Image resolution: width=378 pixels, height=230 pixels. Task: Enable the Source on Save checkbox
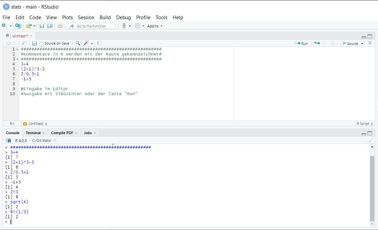click(x=41, y=44)
